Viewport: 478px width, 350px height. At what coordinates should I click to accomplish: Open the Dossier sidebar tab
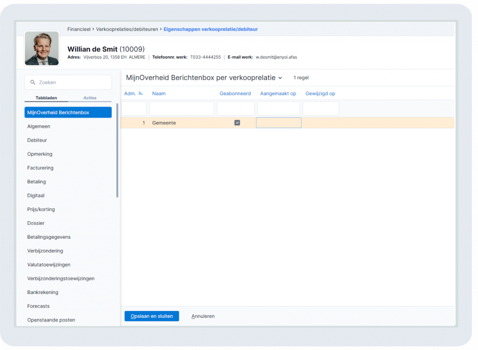(35, 223)
